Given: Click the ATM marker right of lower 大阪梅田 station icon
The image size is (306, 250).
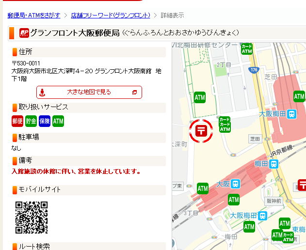Looking at the screenshot, I should tap(285, 223).
